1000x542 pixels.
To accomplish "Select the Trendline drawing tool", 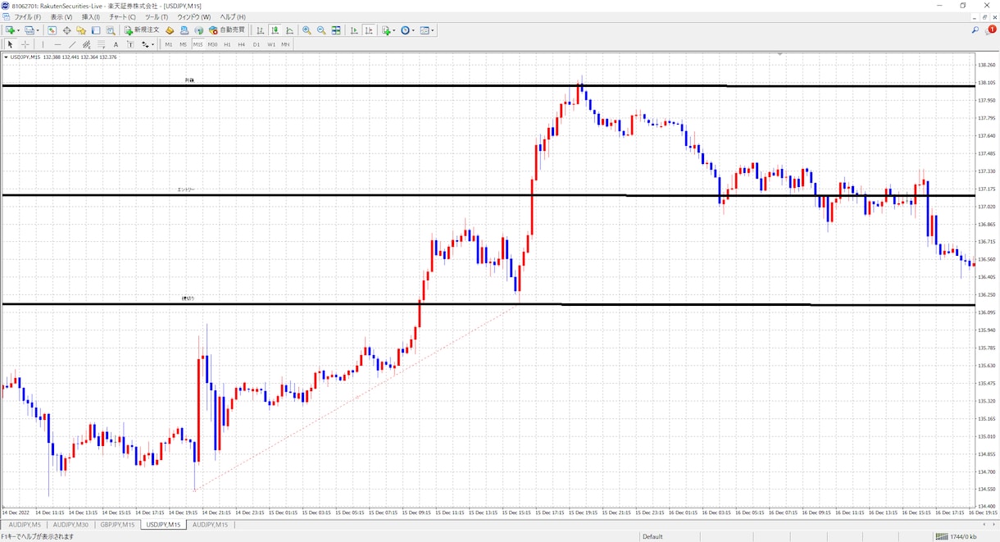I will click(x=72, y=44).
